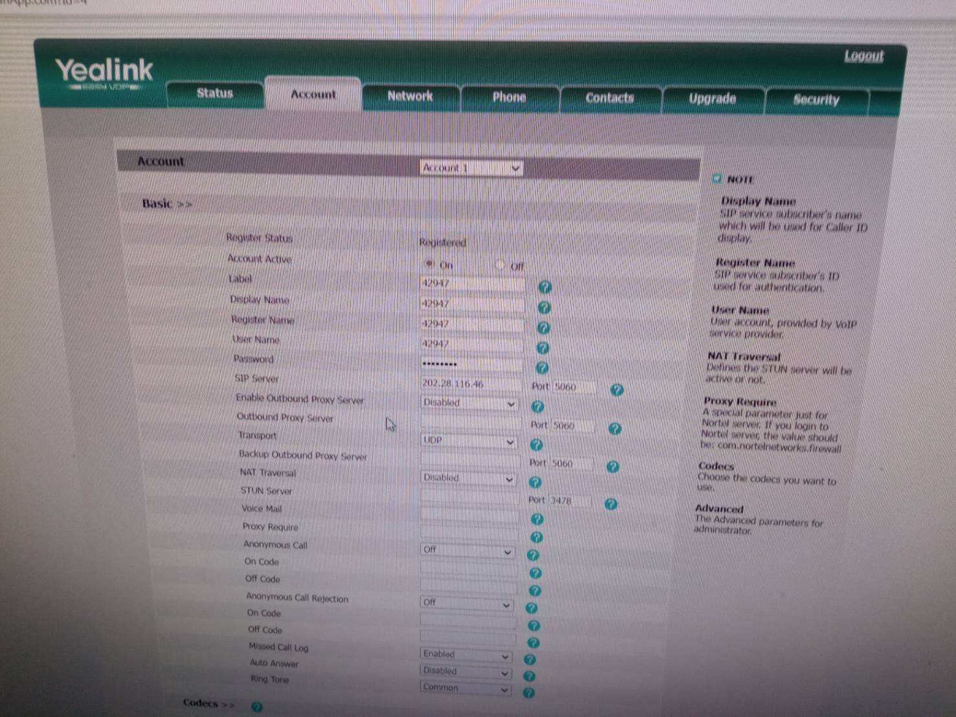The image size is (956, 717).
Task: Open help icon for Ring Tone
Action: point(528,692)
